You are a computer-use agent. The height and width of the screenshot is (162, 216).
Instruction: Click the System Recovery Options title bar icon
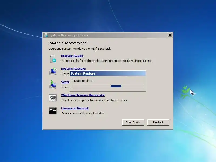point(46,35)
